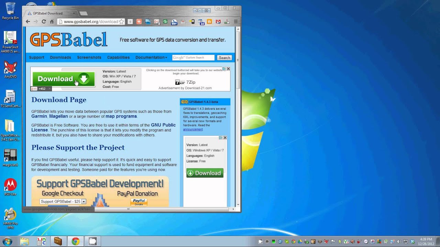Viewport: 440px width, 247px height.
Task: Click the calendar 2d extension icon
Action: (201, 22)
